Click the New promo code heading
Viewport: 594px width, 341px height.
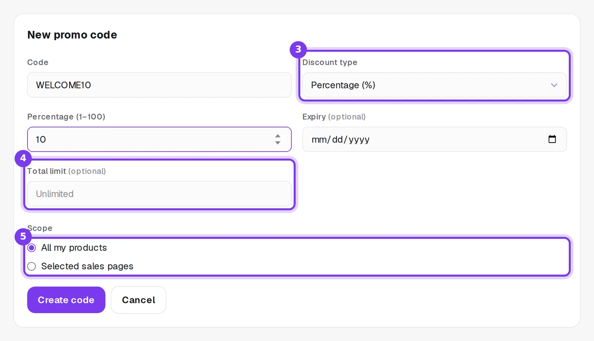pyautogui.click(x=72, y=35)
